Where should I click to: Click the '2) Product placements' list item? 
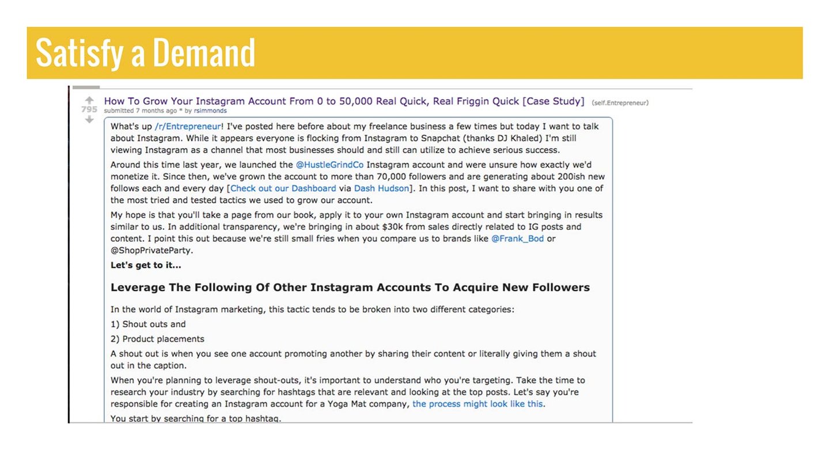pos(157,339)
